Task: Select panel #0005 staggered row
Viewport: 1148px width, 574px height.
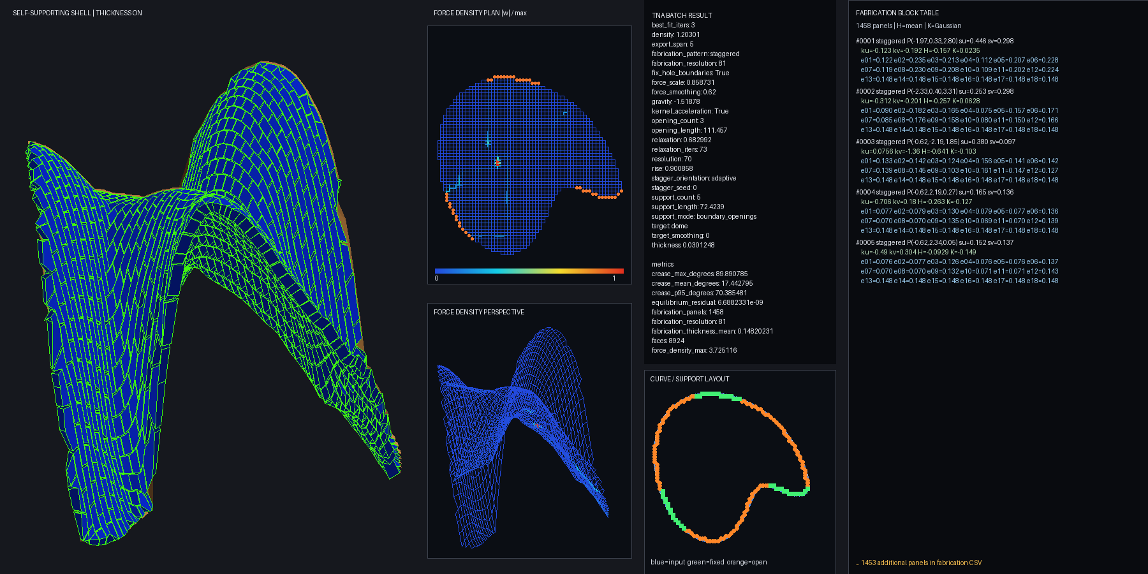Action: tap(934, 242)
